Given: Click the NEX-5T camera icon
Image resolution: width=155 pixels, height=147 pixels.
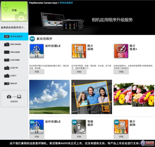Looking at the screenshot, I should click(7, 84).
